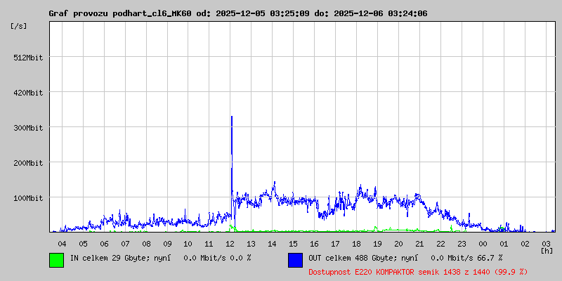
Task: Click the '[h]' hour unit label
Action: 547,250
